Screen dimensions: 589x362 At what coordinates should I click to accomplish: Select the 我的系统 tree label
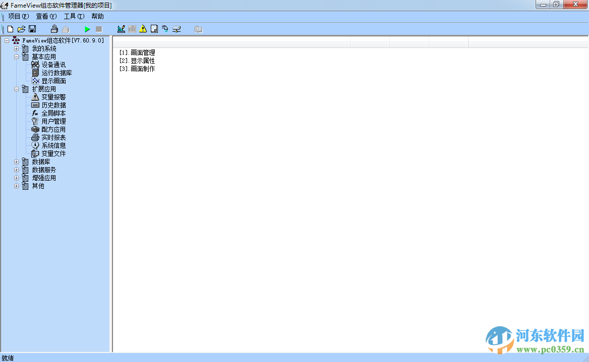pyautogui.click(x=44, y=48)
